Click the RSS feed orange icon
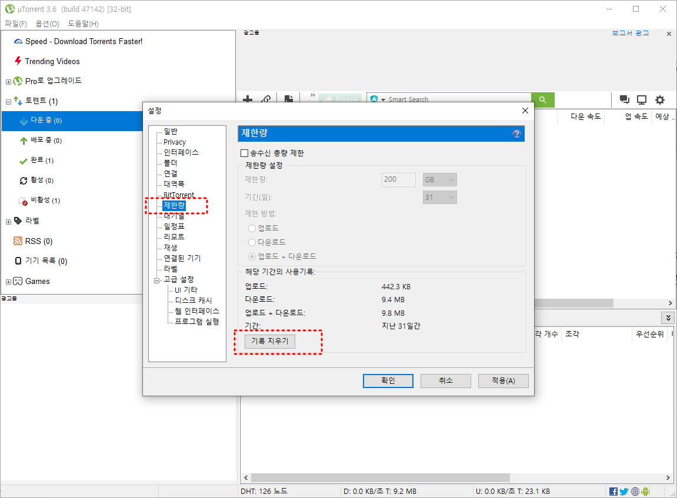677x498 pixels. pos(18,241)
